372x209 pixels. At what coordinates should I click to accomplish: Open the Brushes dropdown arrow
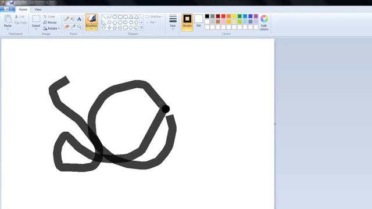(x=91, y=29)
